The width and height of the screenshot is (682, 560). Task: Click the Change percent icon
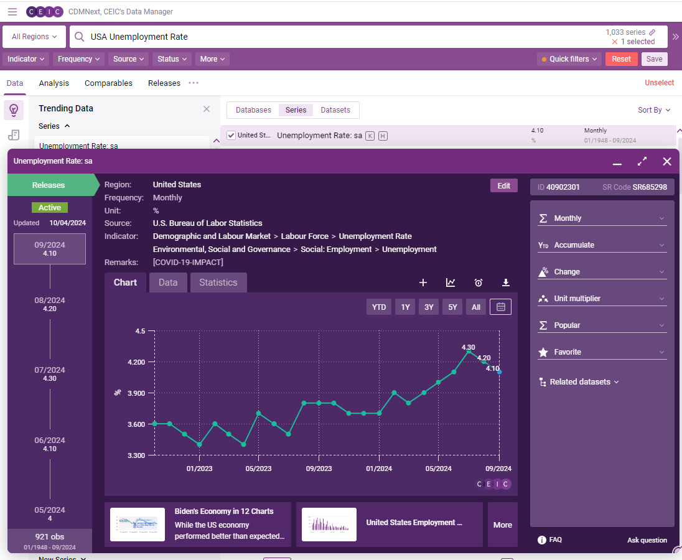(x=543, y=272)
